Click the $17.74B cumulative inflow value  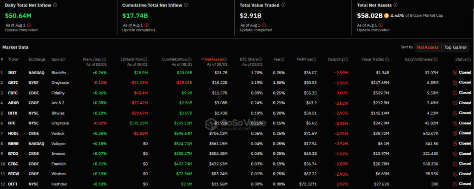click(135, 15)
